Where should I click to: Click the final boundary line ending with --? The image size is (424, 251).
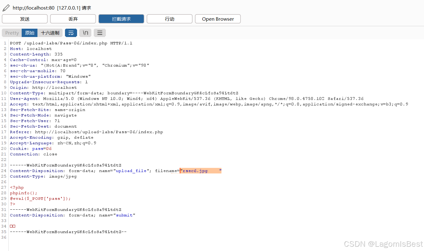[x=68, y=232]
